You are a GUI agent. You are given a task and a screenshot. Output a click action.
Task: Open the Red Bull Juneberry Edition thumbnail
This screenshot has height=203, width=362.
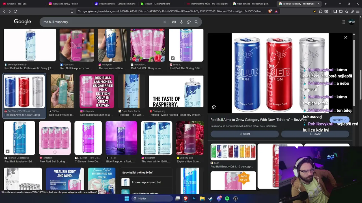(x=20, y=138)
